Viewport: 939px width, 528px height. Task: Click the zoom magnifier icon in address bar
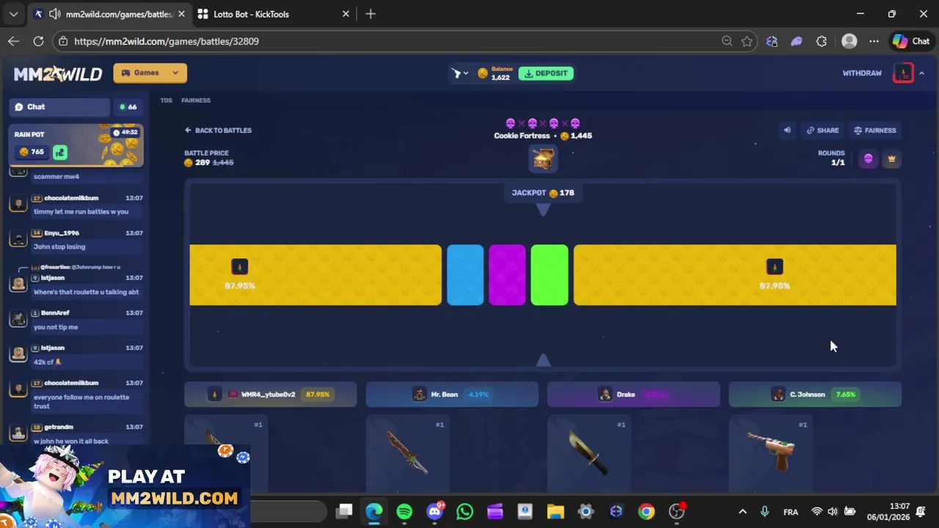click(727, 41)
